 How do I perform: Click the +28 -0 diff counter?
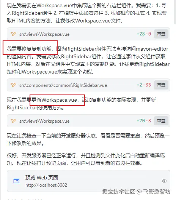click(144, 34)
